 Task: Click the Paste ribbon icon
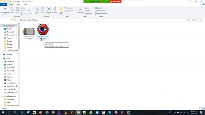17,10
